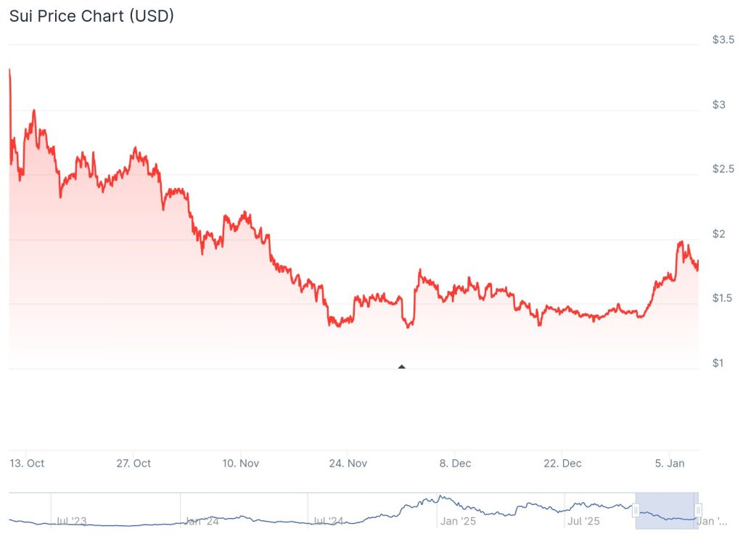Click the Jul '25 navigator label

[586, 521]
